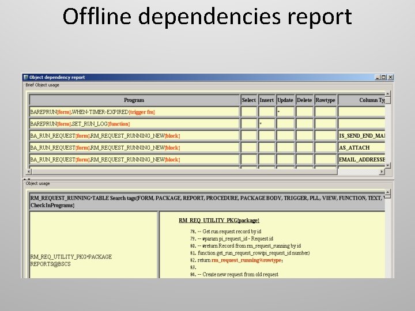The width and height of the screenshot is (415, 311).
Task: Click the splitter collapse arrows between panels
Action: click(x=27, y=179)
